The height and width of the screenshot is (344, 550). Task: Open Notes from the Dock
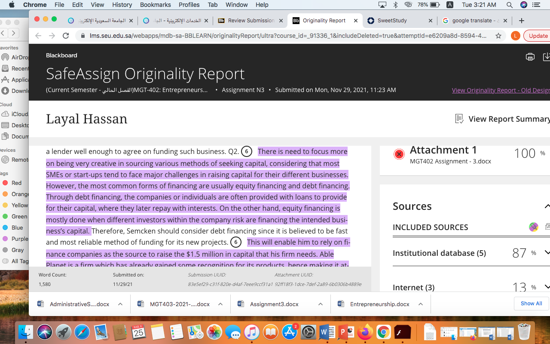point(158,332)
